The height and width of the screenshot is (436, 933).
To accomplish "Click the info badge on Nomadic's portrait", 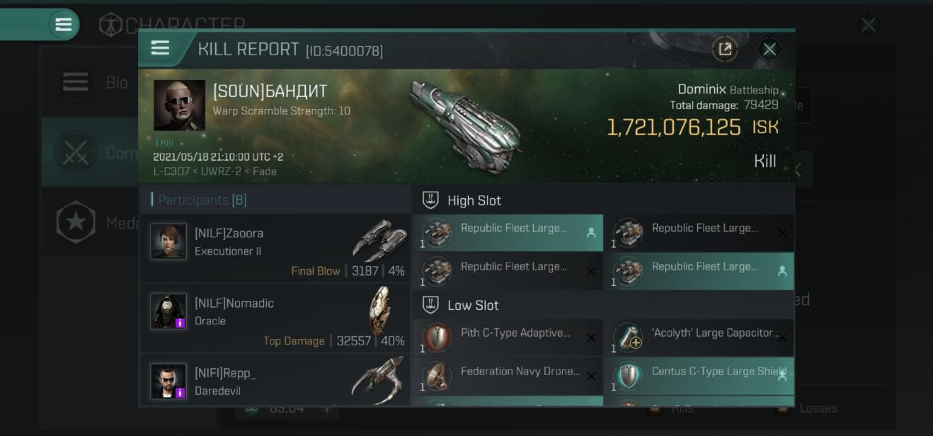I will point(180,323).
